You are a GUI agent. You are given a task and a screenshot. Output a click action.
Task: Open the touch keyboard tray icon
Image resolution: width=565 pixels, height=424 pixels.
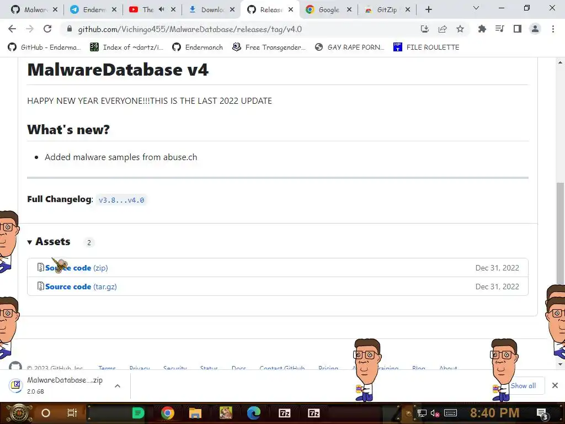(450, 413)
